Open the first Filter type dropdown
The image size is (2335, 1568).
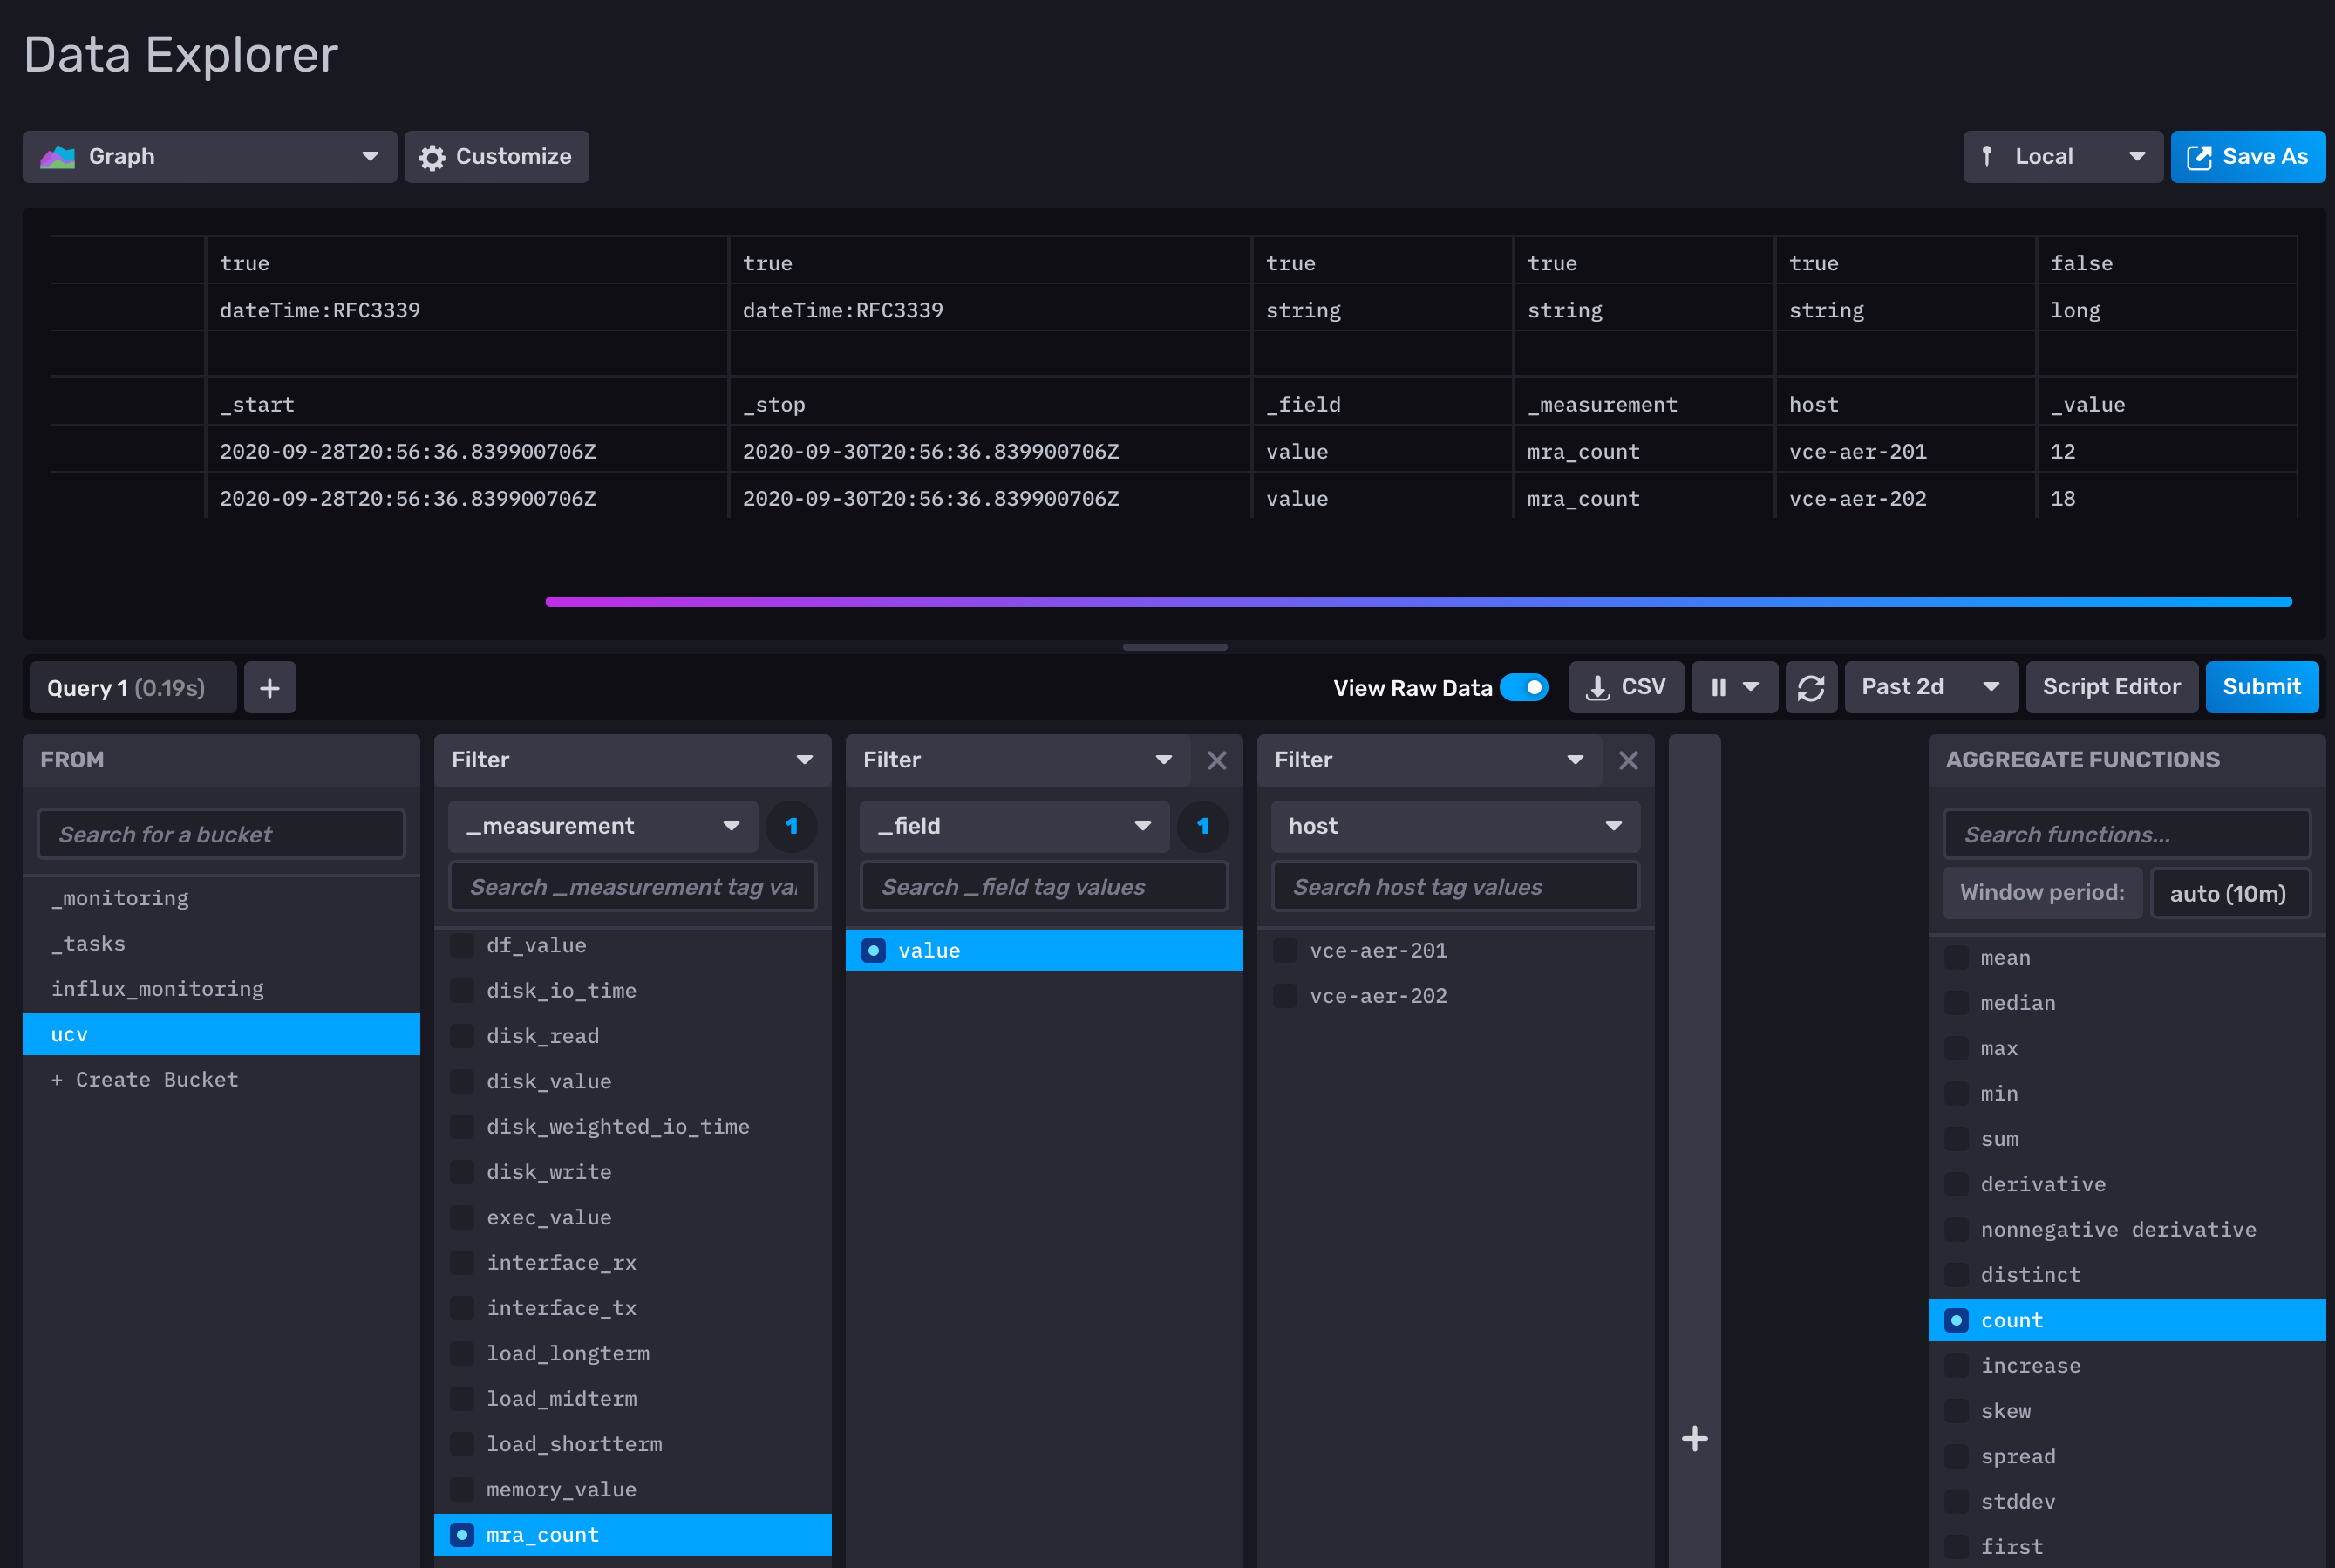(633, 760)
